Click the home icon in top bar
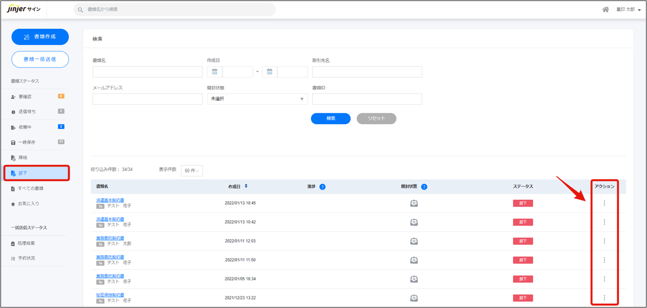Screen dimensions: 647x308 [x=606, y=10]
